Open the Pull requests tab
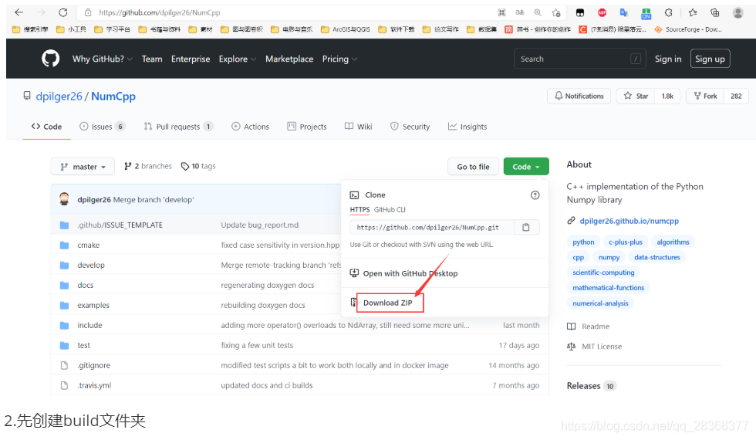This screenshot has width=756, height=440. click(x=178, y=127)
